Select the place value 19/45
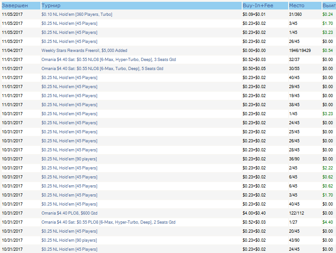The width and height of the screenshot is (336, 253). click(294, 96)
